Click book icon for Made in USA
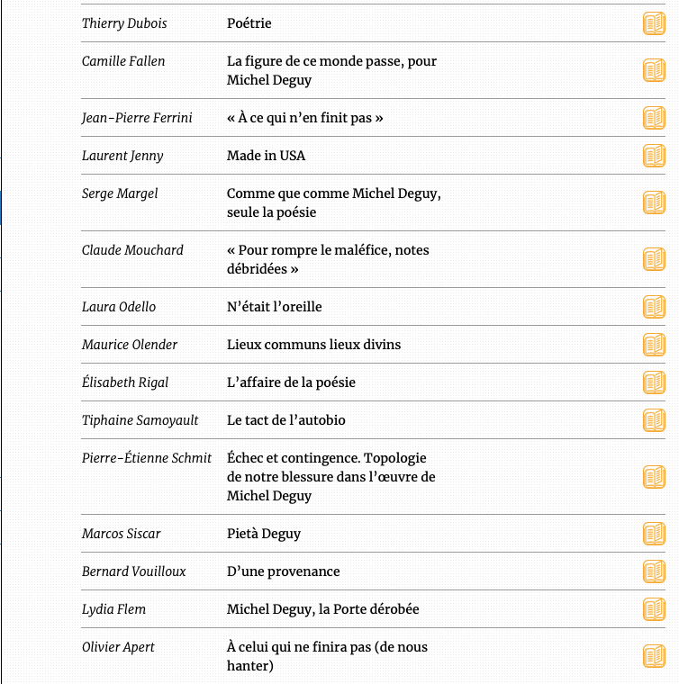The height and width of the screenshot is (684, 679). 654,156
